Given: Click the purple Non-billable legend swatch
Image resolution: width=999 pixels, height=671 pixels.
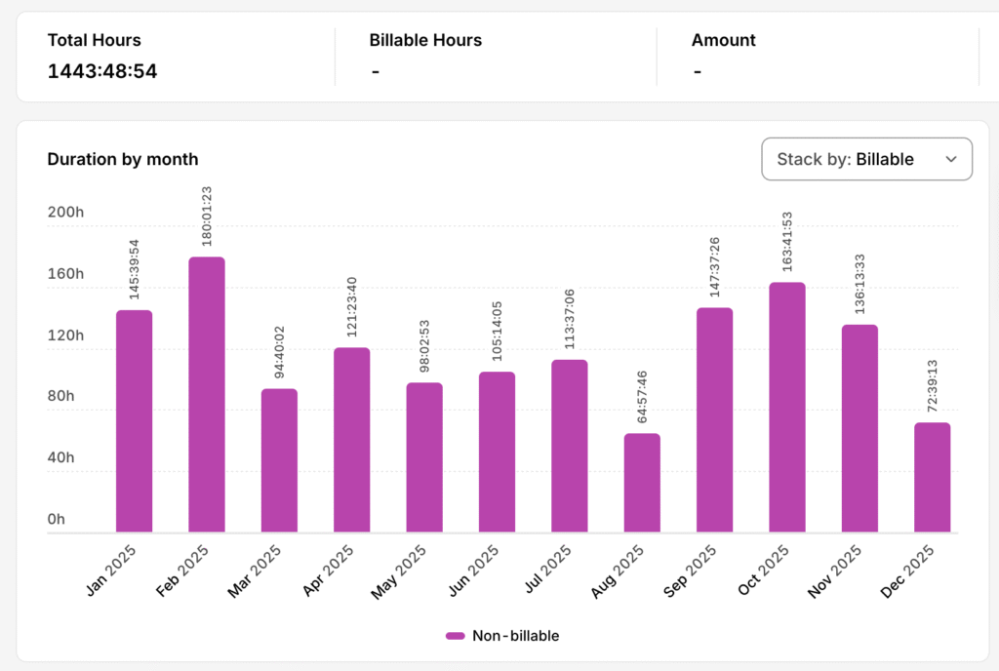Looking at the screenshot, I should coord(456,636).
